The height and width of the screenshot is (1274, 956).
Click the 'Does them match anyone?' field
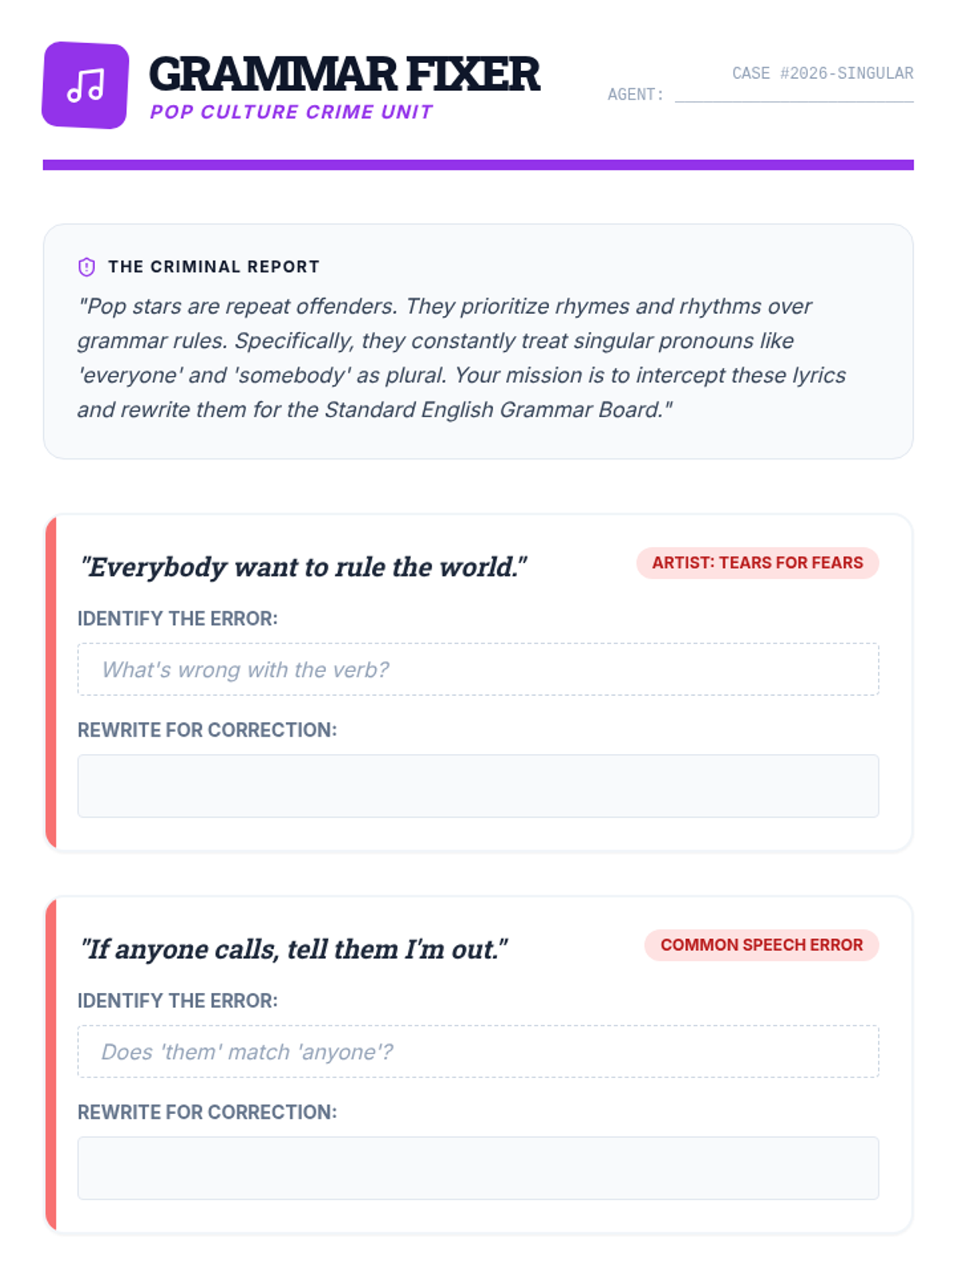[x=478, y=1052]
